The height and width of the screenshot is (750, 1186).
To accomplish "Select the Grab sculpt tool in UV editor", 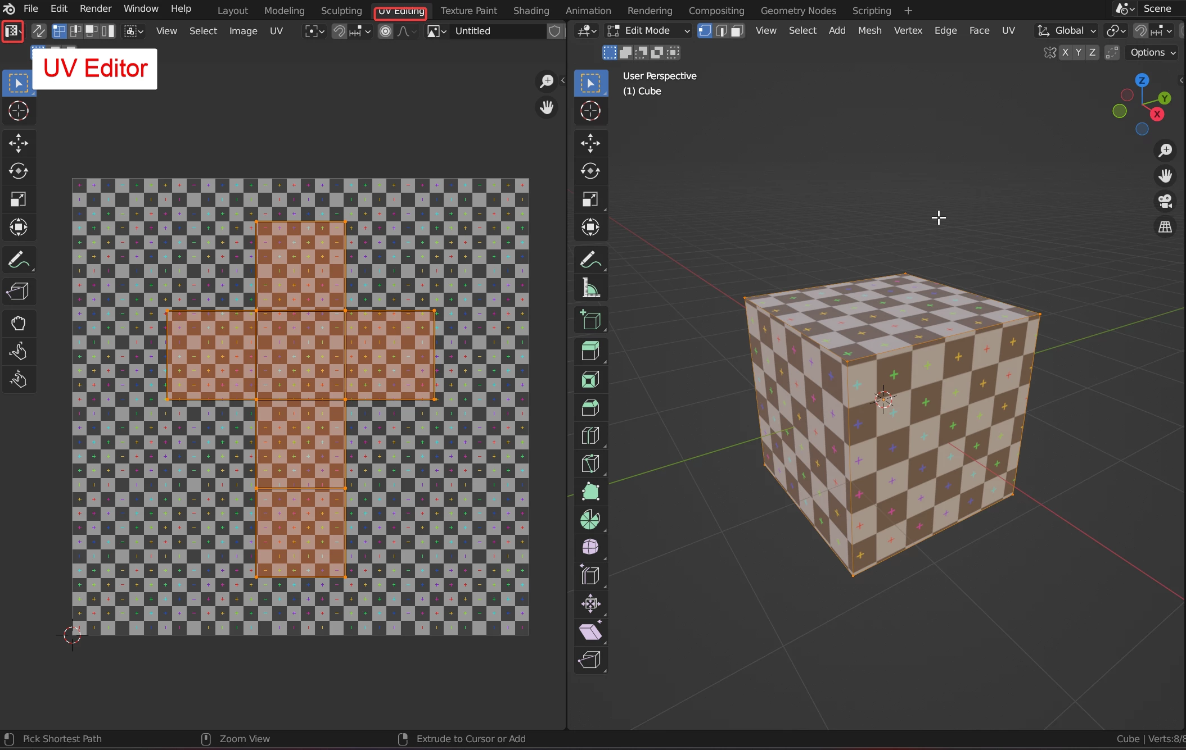I will (x=19, y=324).
